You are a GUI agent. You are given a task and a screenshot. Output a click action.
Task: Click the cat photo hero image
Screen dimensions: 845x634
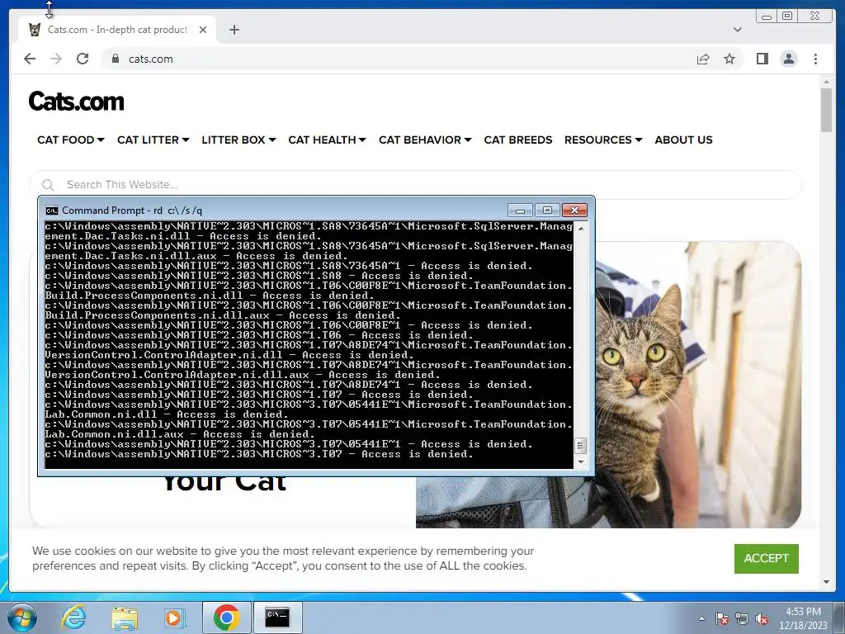click(698, 384)
